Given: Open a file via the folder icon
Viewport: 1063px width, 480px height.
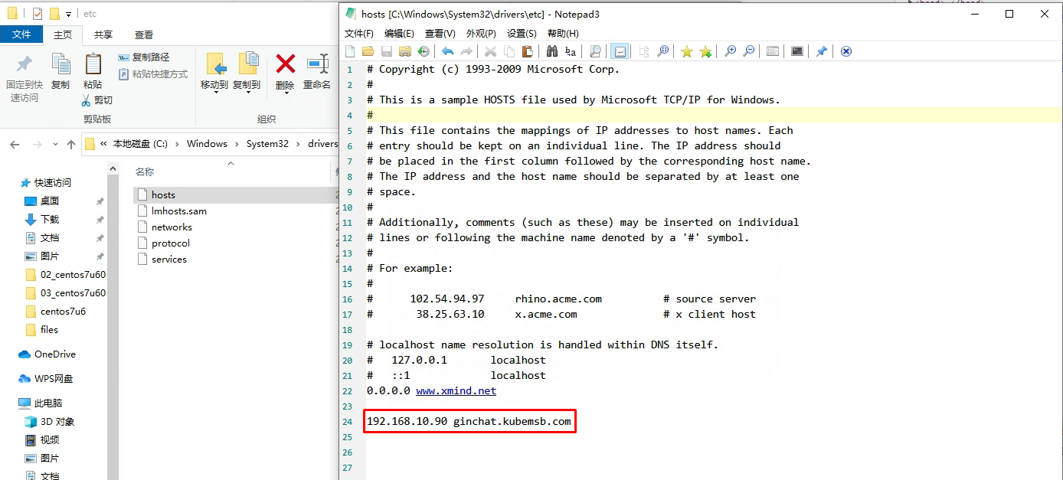Looking at the screenshot, I should pyautogui.click(x=368, y=51).
